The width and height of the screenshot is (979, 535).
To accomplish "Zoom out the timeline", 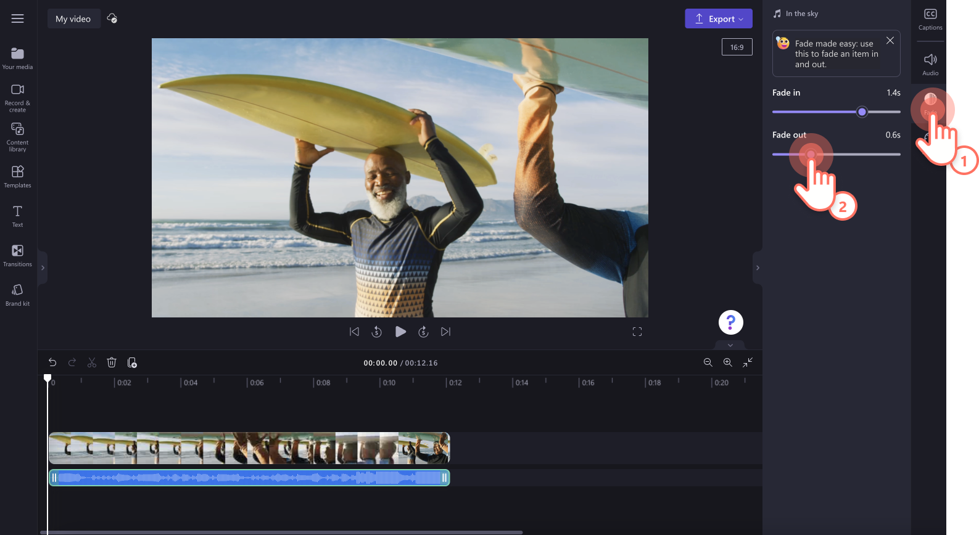I will tap(708, 362).
